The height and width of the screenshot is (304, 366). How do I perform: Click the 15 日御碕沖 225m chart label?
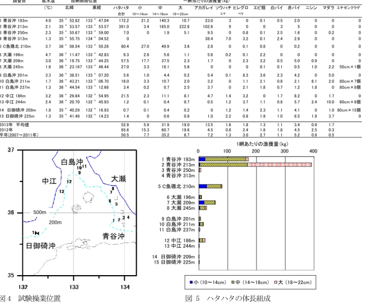[174, 262]
